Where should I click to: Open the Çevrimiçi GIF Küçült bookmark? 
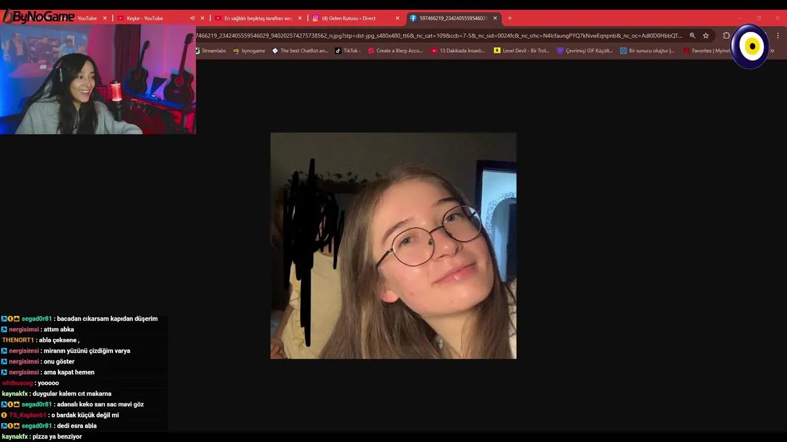(585, 51)
